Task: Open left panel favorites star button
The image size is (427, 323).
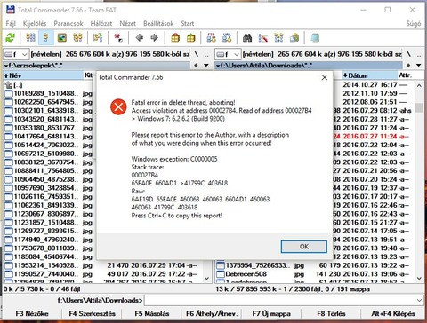Action: (196, 65)
